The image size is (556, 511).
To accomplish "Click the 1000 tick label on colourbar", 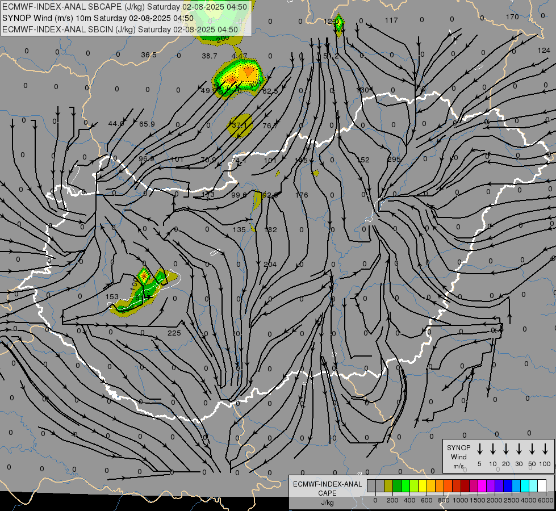I will 460,500.
